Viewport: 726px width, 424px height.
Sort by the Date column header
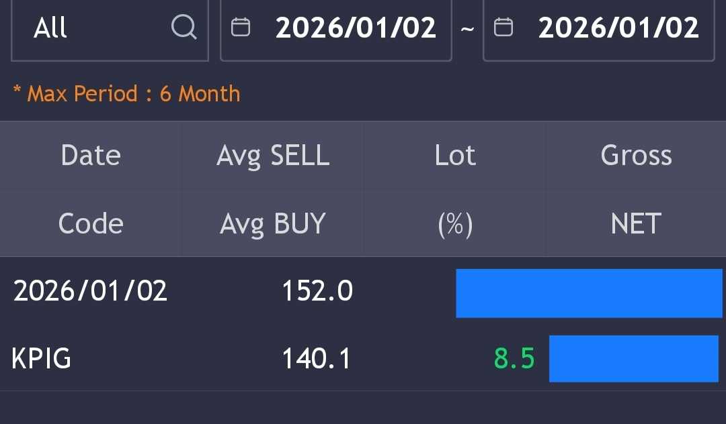click(91, 156)
